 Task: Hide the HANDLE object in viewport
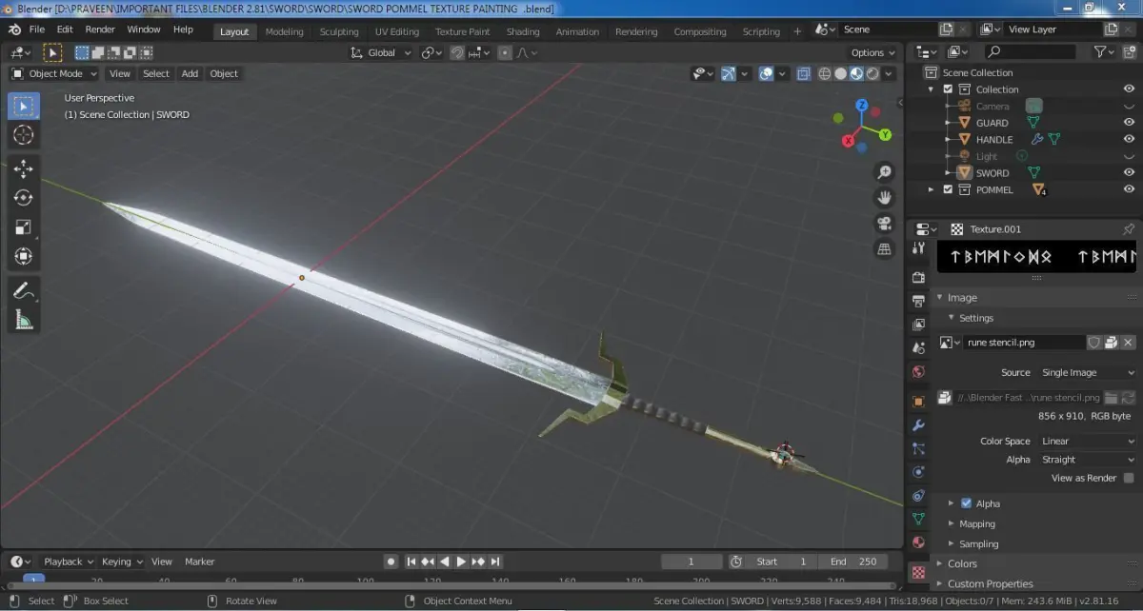point(1129,140)
